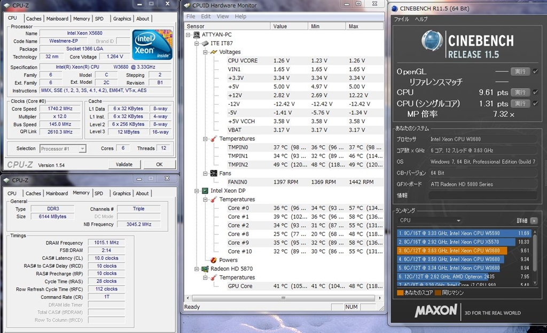Toggle the CPU test checkbox in Cinebench

(535, 92)
